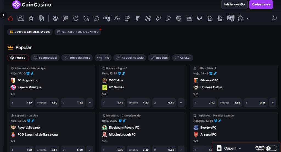Select the Dota 2 icon

[x=148, y=18]
